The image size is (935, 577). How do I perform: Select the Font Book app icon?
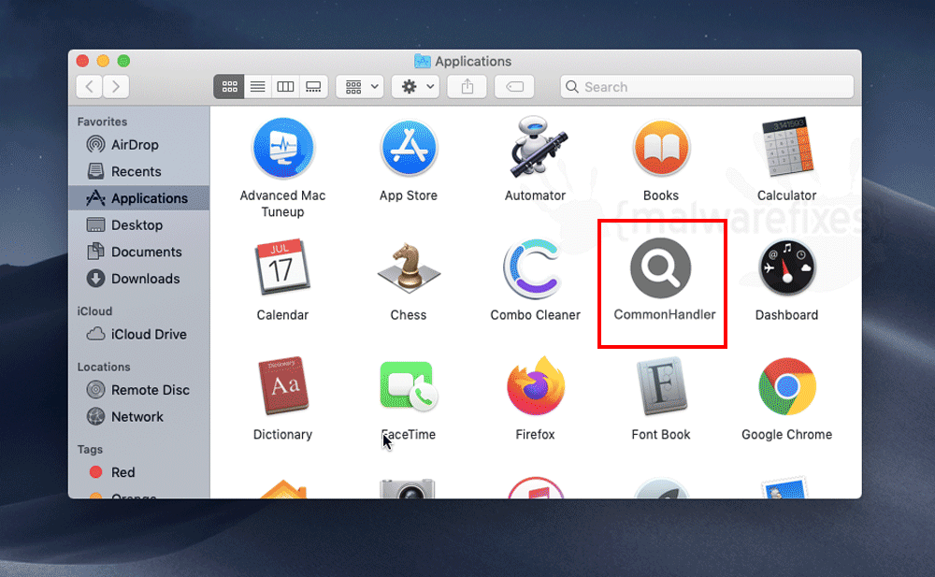(x=661, y=386)
